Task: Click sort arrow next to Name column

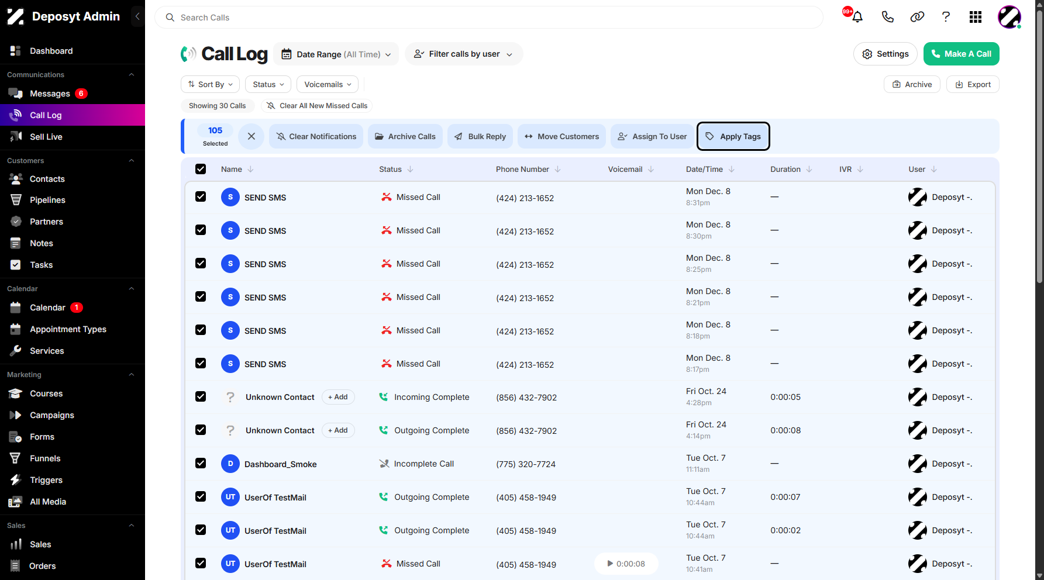Action: (x=251, y=169)
